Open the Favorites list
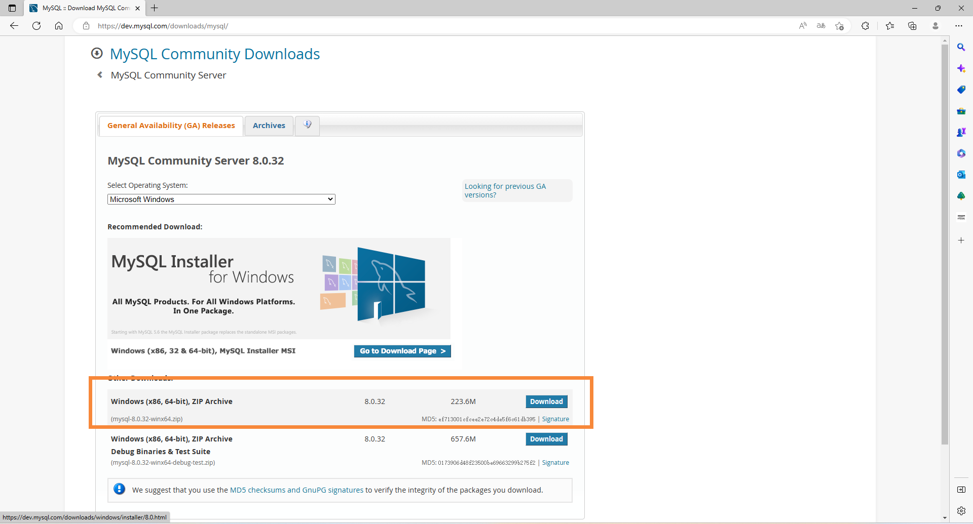 tap(890, 26)
